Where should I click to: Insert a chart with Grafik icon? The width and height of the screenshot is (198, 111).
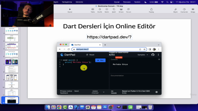(100, 10)
